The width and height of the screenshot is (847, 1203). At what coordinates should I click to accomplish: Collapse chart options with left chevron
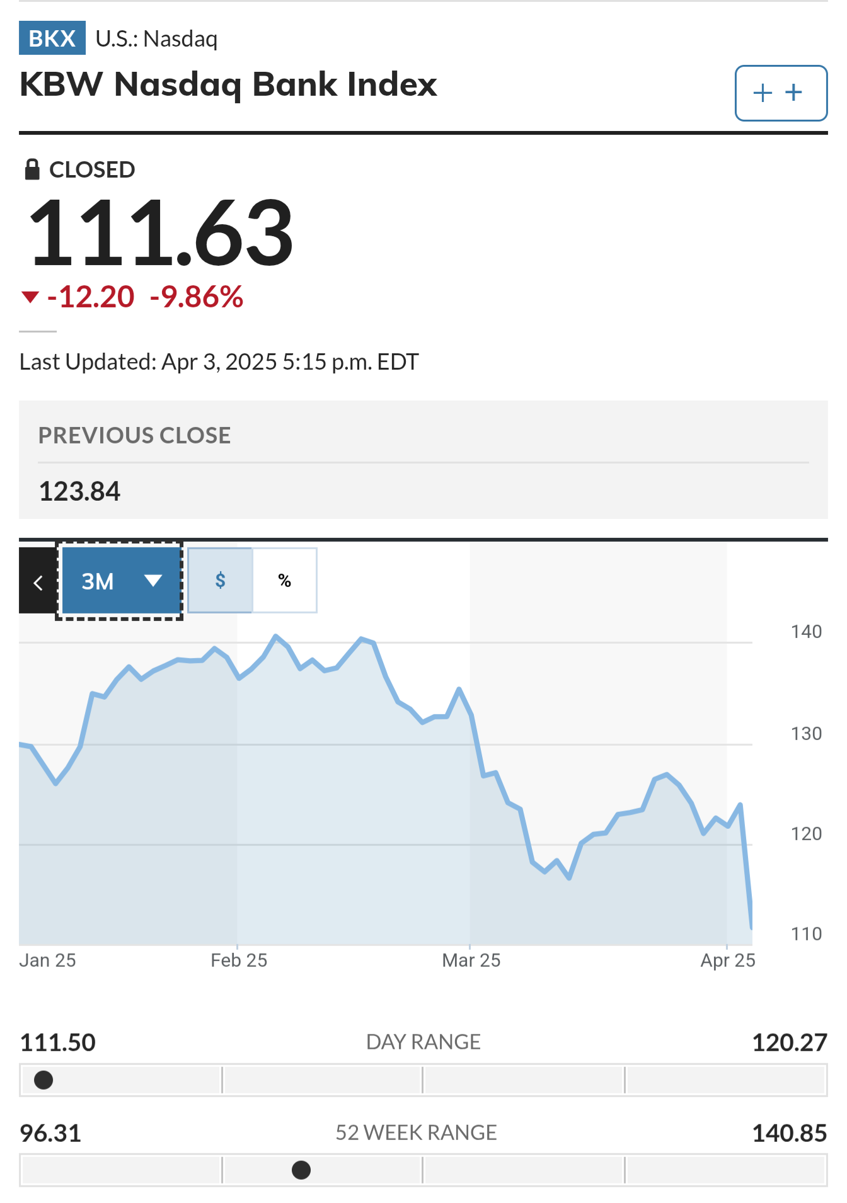tap(38, 582)
